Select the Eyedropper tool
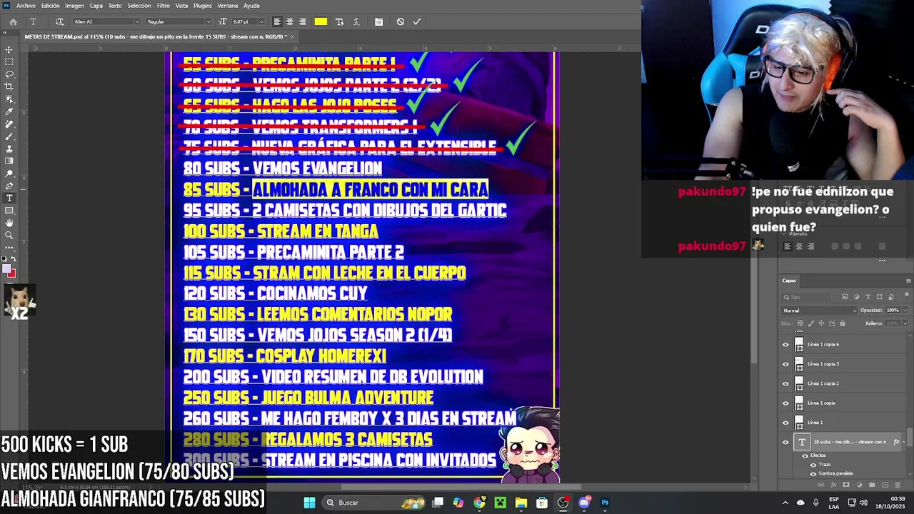The height and width of the screenshot is (514, 914). tap(9, 111)
